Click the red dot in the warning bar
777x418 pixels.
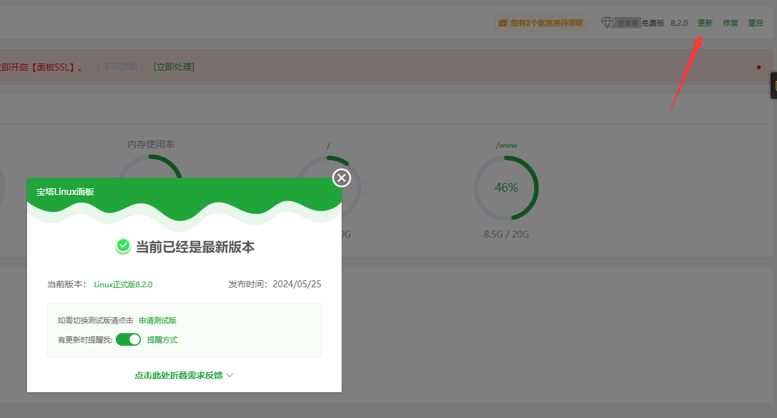tap(759, 67)
